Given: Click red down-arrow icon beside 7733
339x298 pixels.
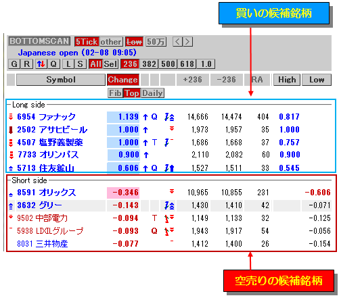Looking at the screenshot, I should 11,155.
